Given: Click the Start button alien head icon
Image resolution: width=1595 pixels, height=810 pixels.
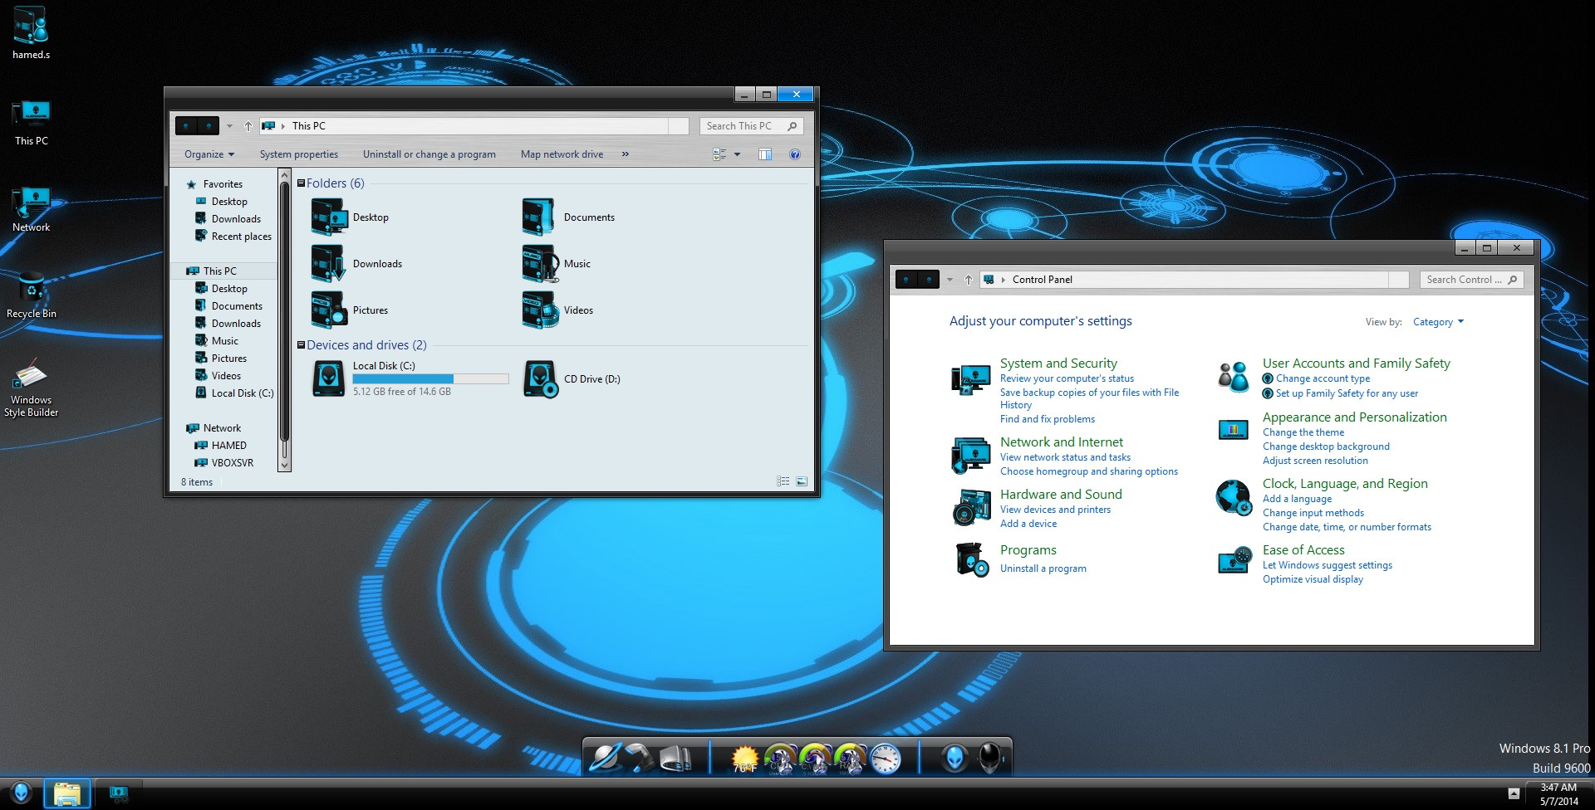Looking at the screenshot, I should click(22, 793).
